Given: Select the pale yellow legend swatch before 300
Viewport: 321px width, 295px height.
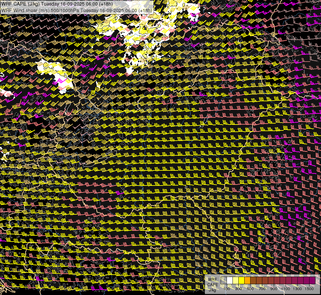Looking at the screenshot, I should coord(236,280).
